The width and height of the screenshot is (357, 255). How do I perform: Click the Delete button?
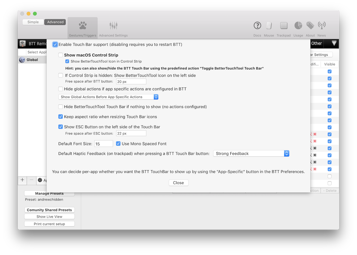[330, 191]
